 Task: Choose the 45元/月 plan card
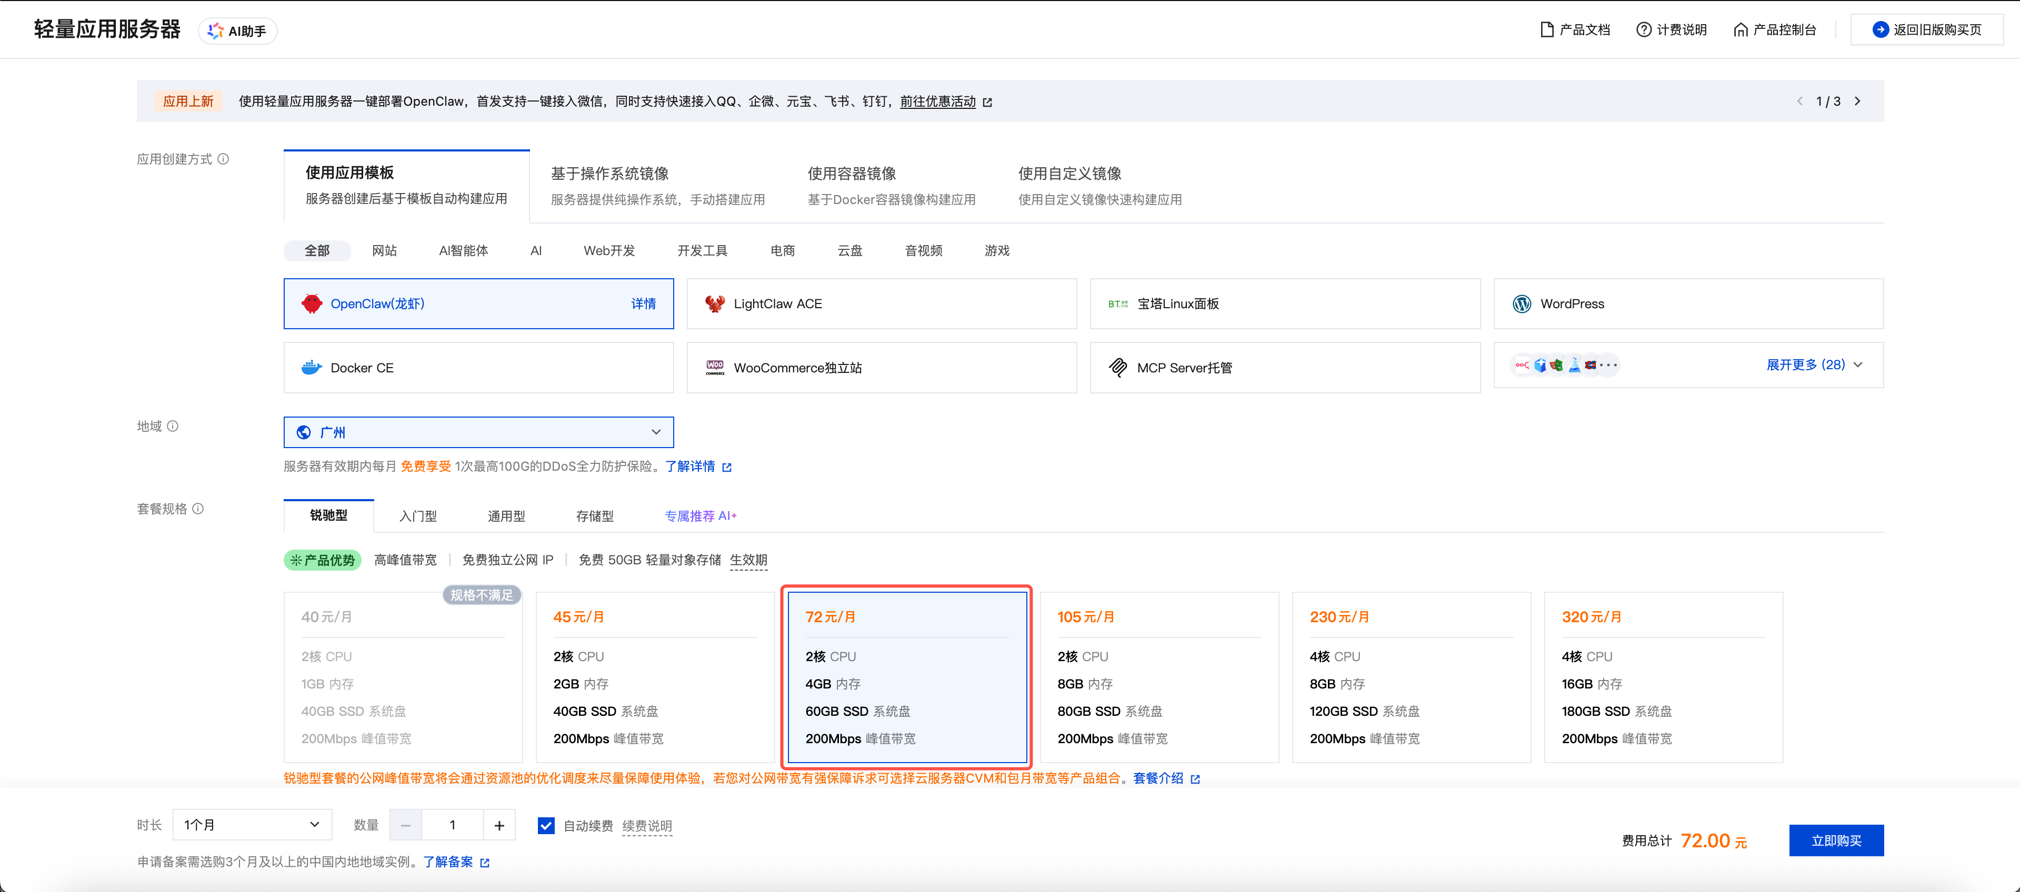(x=655, y=677)
